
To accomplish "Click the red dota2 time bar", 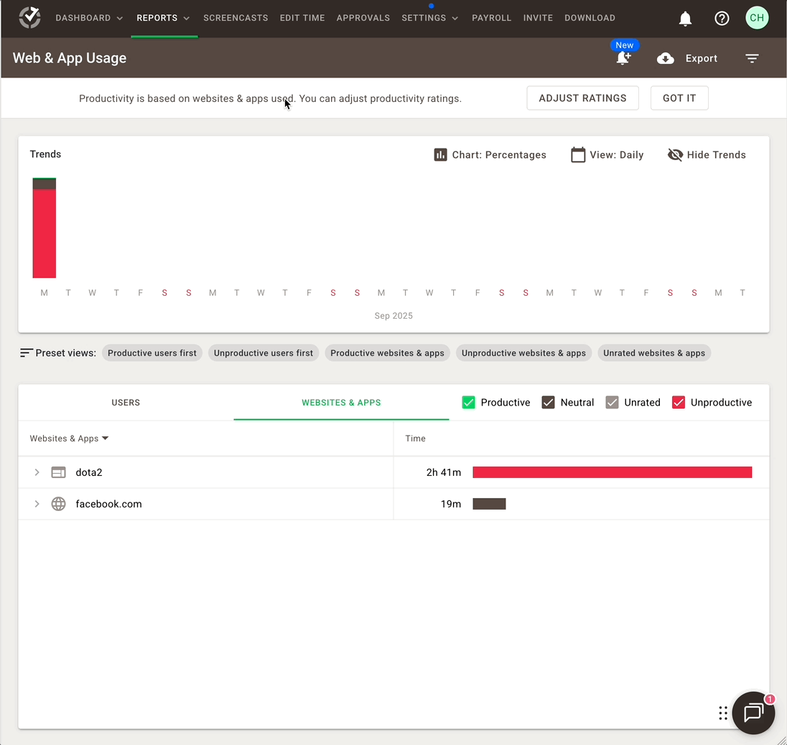I will (613, 472).
